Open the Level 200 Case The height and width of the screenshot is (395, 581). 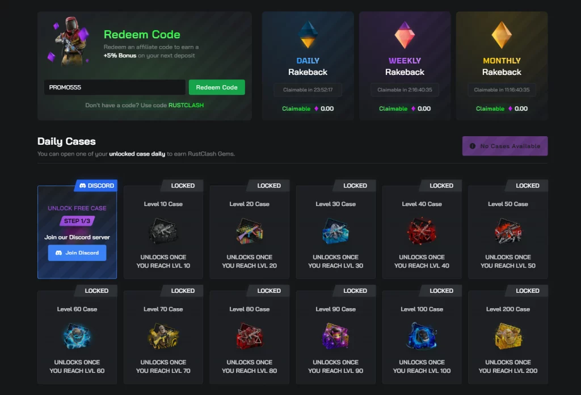508,337
